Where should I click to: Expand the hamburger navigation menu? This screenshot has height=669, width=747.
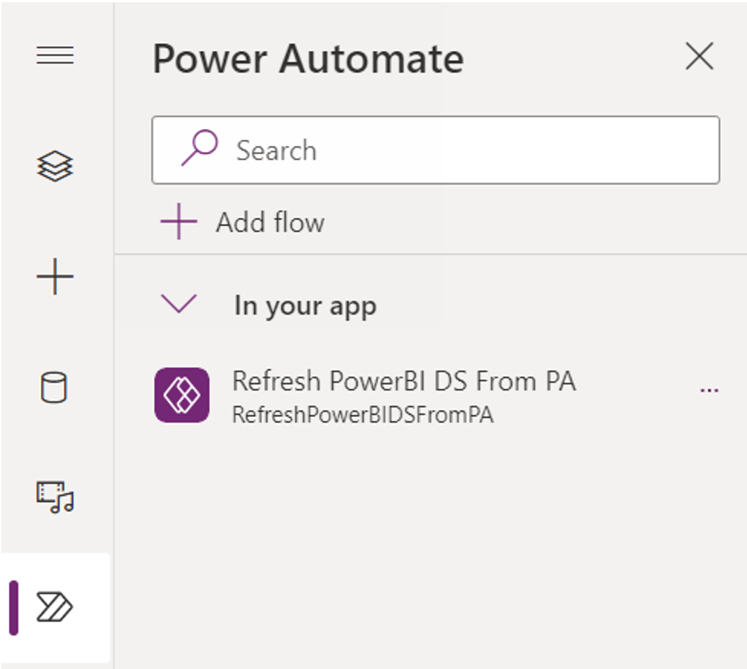[55, 55]
